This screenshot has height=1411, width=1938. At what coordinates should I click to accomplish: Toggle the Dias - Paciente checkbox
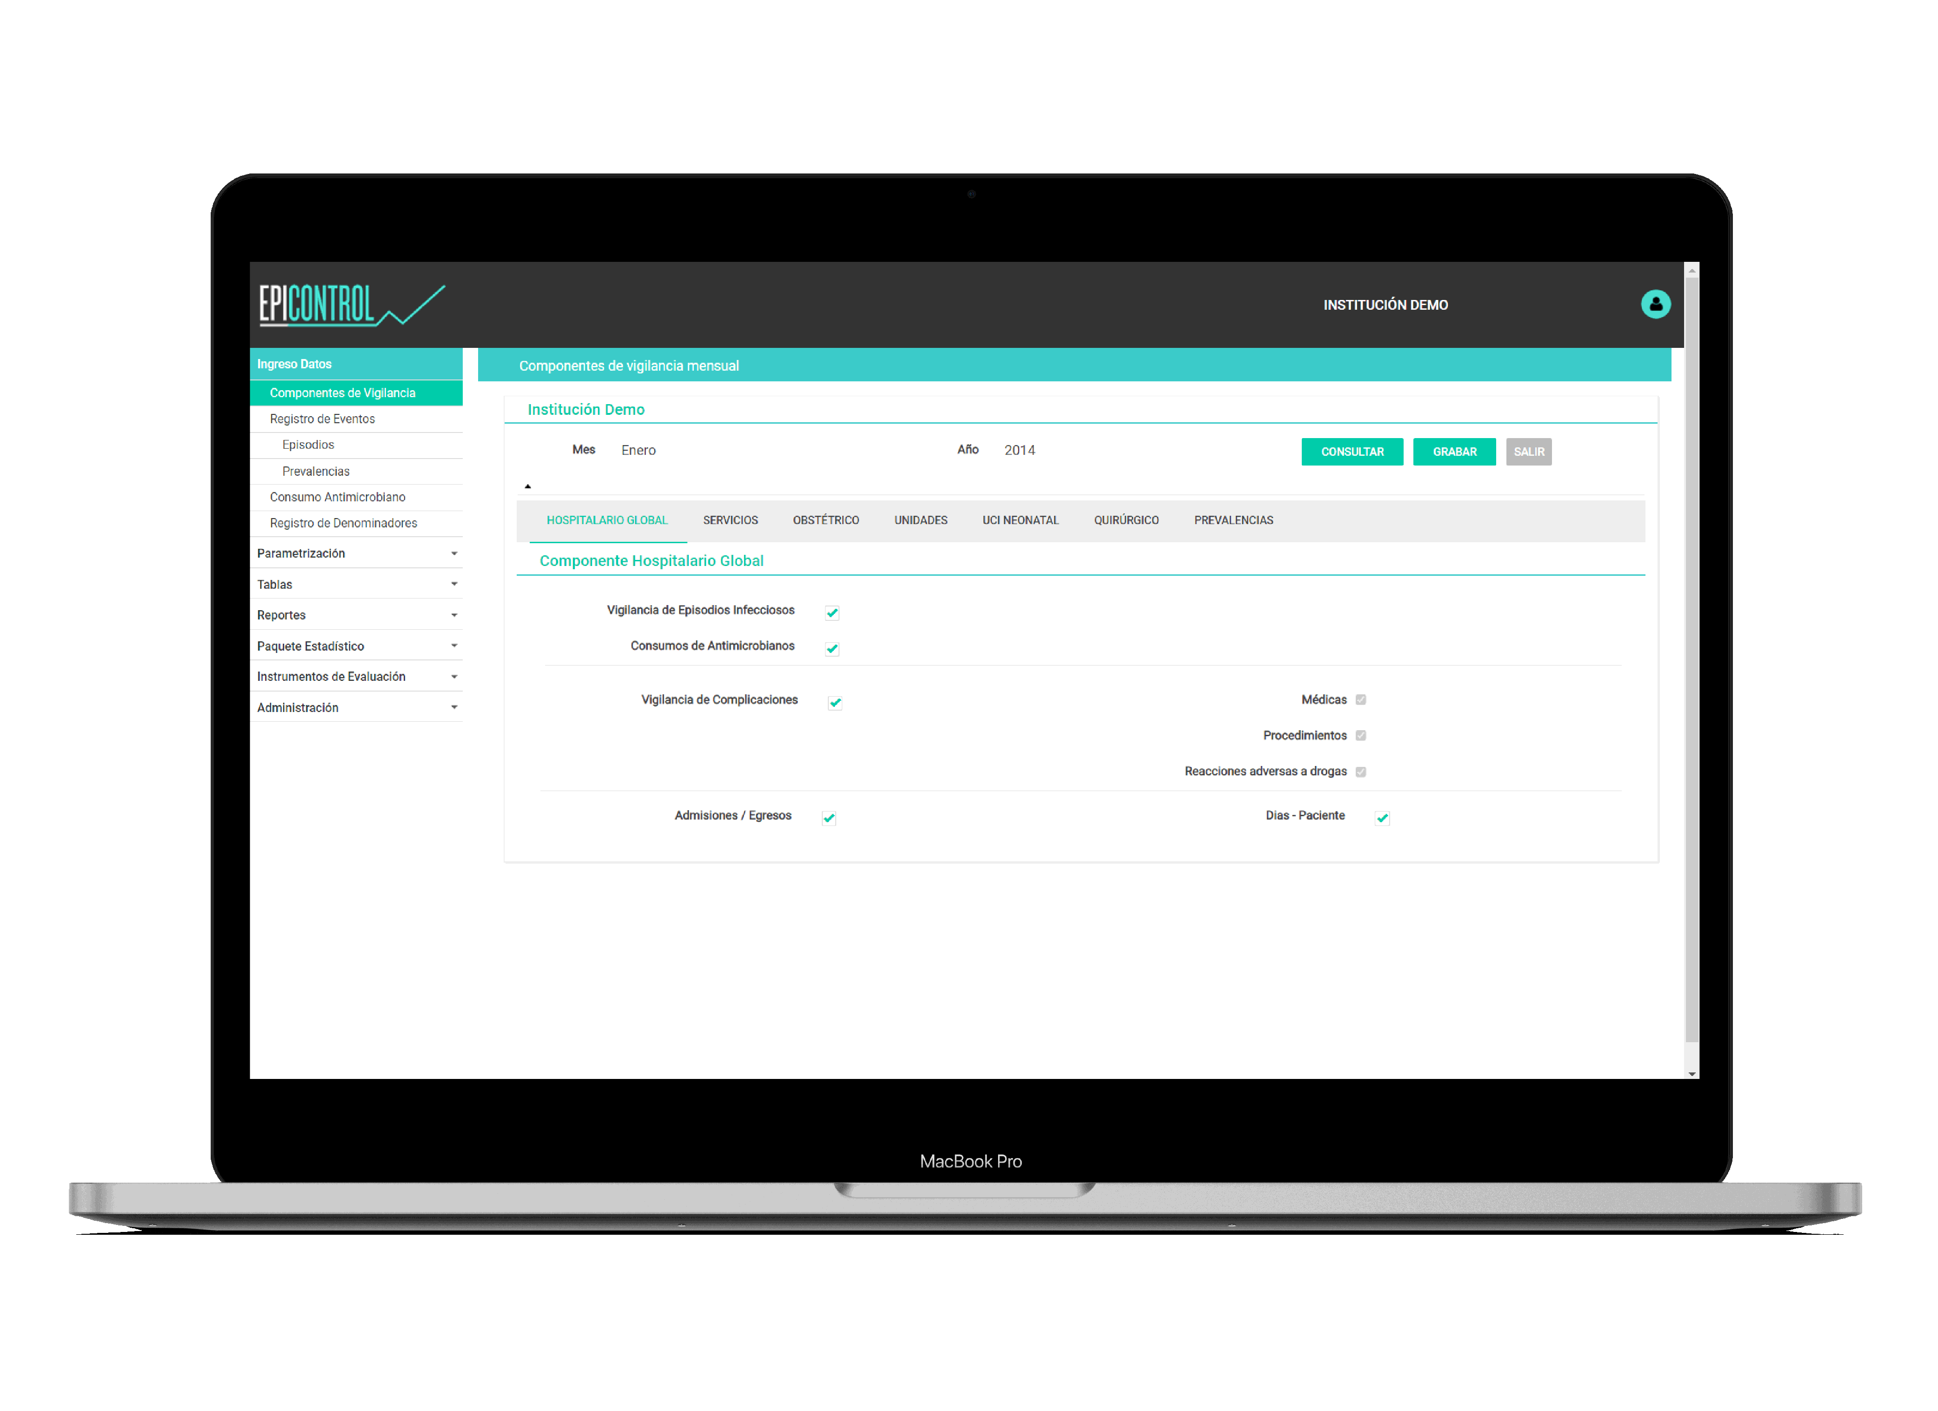[1382, 818]
